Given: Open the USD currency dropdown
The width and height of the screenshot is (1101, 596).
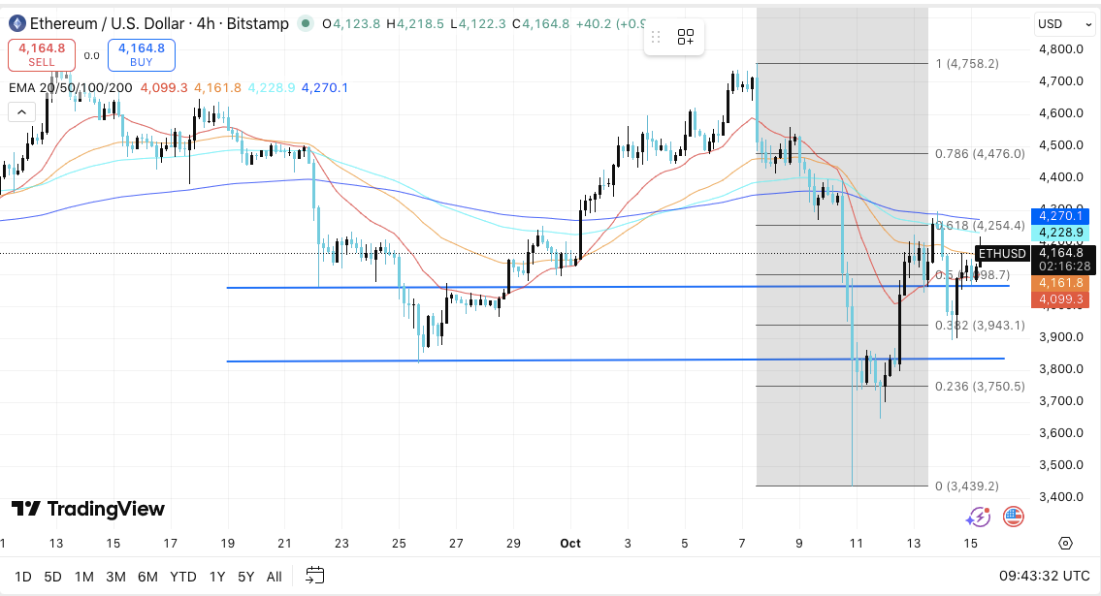Looking at the screenshot, I should tap(1062, 23).
